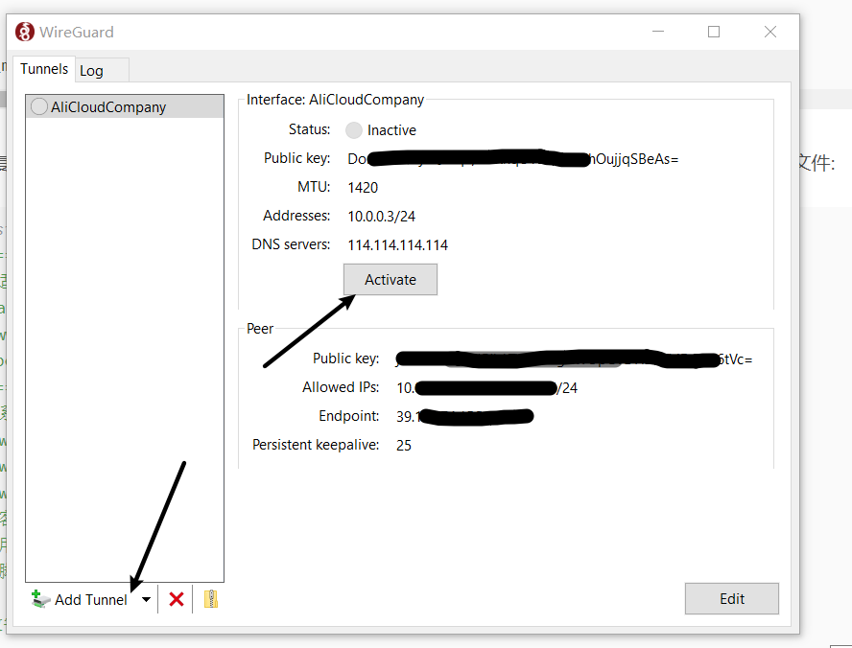Screen dimensions: 852x648
Task: Click the MTU value 1420
Action: (363, 188)
